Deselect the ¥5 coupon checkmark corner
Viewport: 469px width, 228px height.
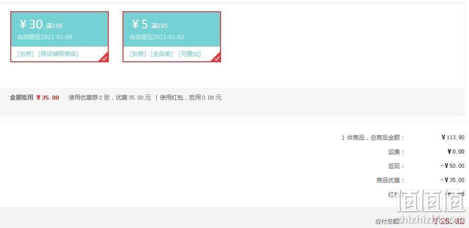[x=217, y=58]
